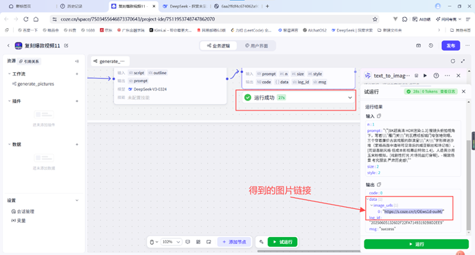This screenshot has width=475, height=255.
Task: Add a new plugin with the plus icon
Action: tap(77, 101)
